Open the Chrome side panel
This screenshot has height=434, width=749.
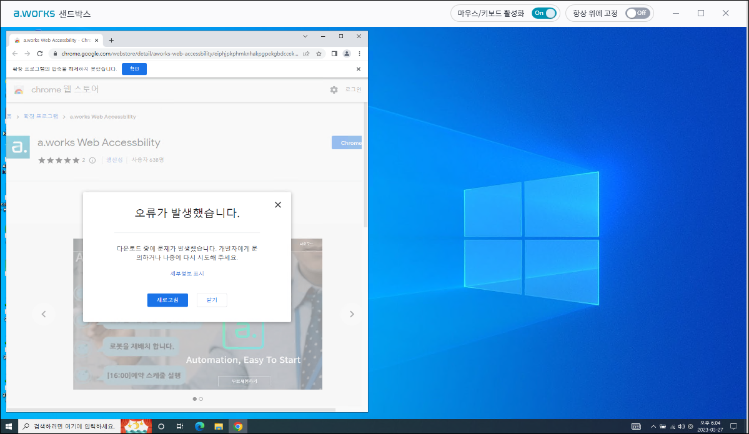pyautogui.click(x=334, y=54)
